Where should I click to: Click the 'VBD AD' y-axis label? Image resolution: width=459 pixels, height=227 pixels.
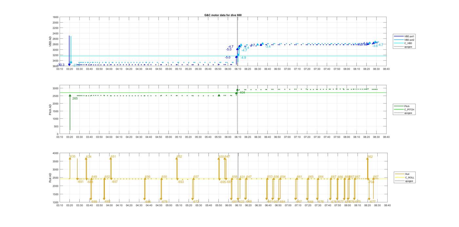50,42
